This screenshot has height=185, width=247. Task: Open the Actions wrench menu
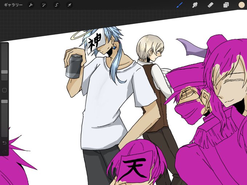click(31, 5)
